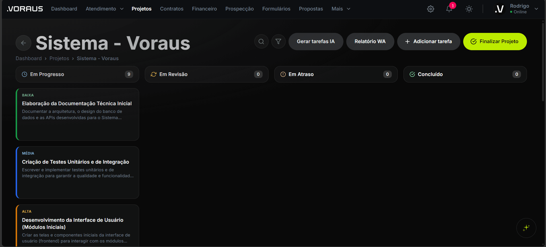Click the ALTA priority label

coord(27,212)
